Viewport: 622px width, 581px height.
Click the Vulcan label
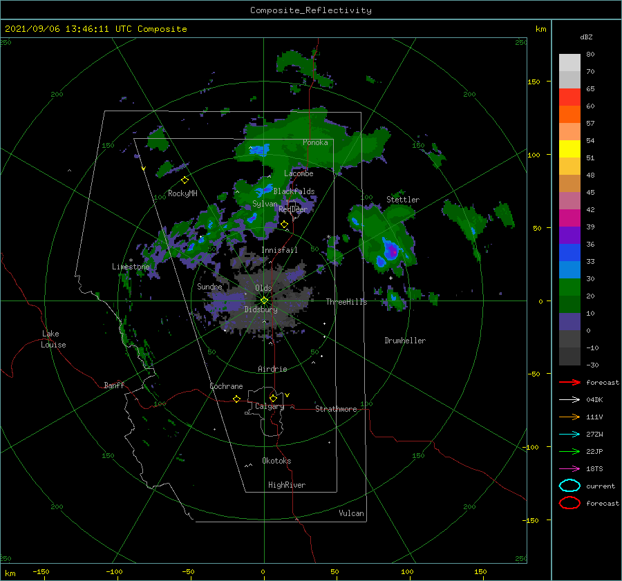(351, 513)
